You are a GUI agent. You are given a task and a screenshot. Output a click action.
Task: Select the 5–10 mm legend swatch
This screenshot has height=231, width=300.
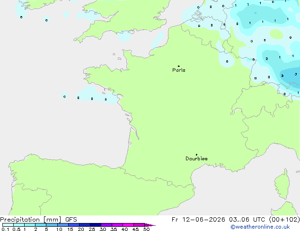[x=52, y=225]
